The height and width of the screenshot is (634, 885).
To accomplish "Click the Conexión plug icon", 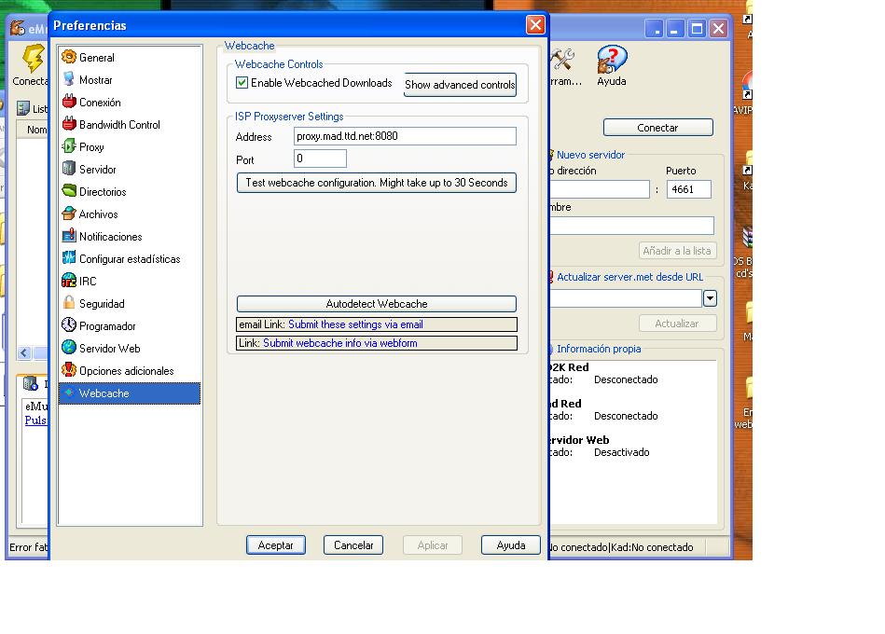I will point(69,102).
